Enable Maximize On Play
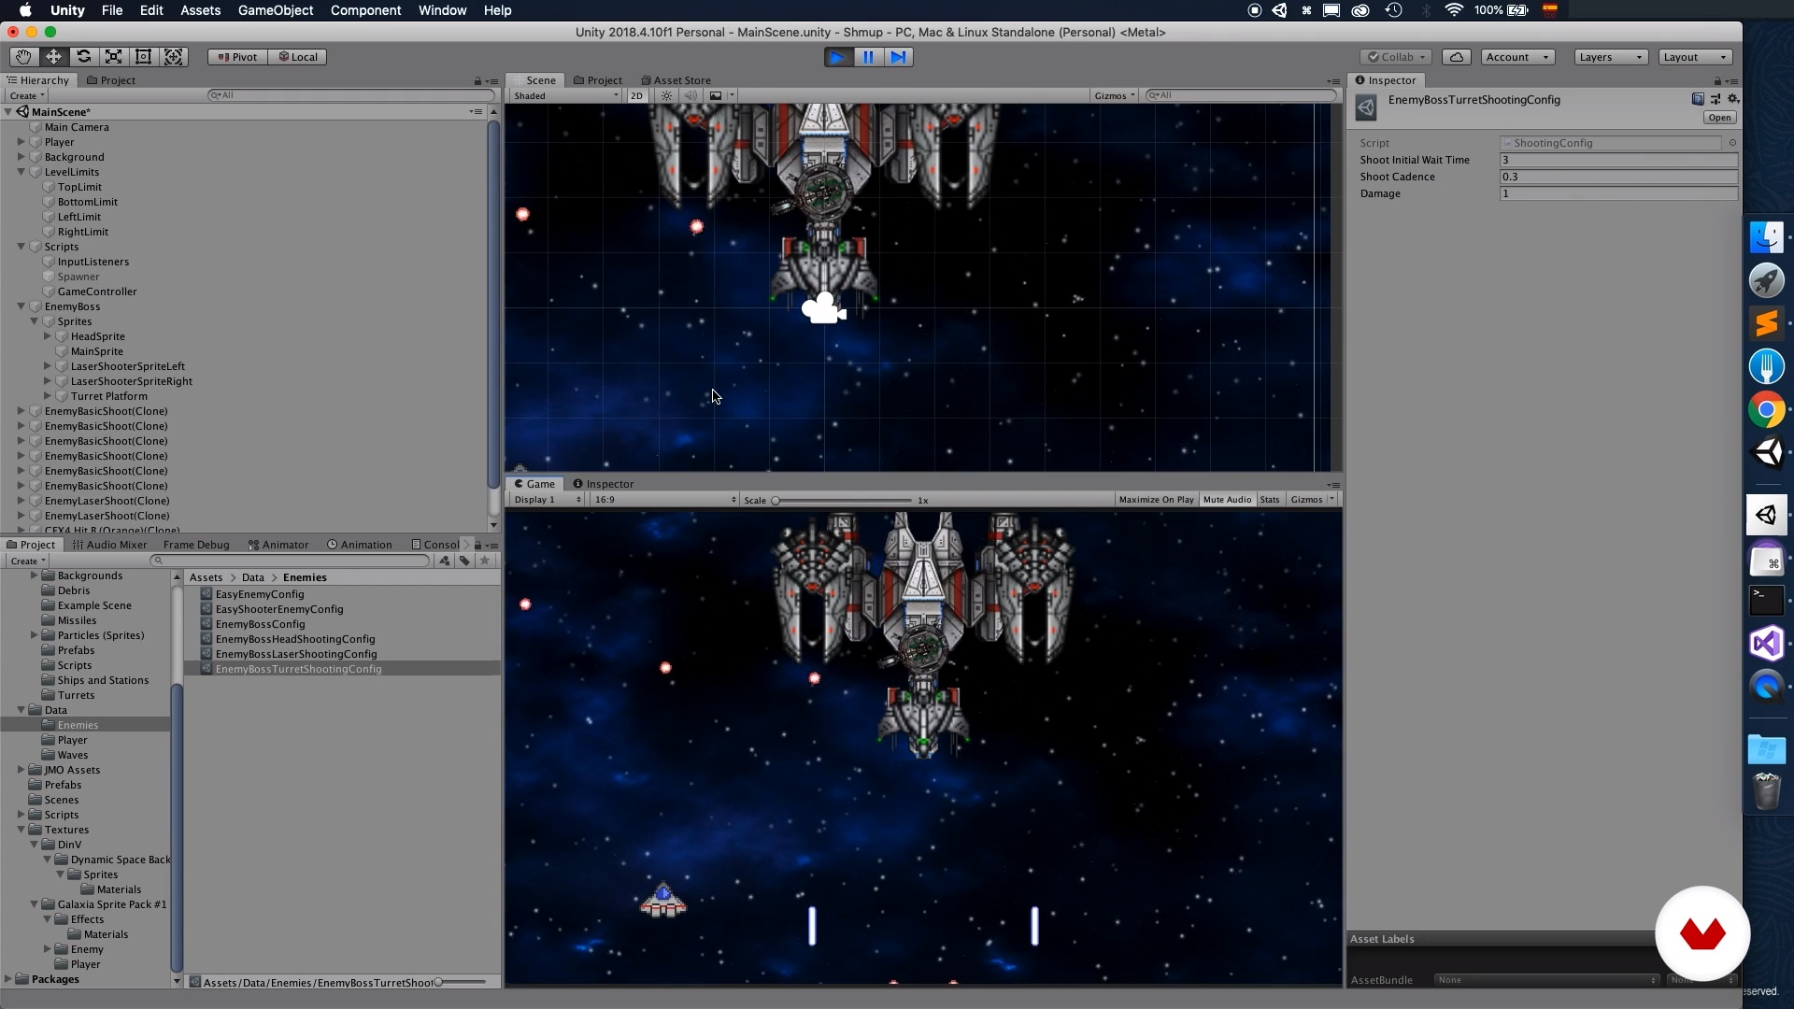This screenshot has height=1009, width=1794. click(x=1157, y=500)
